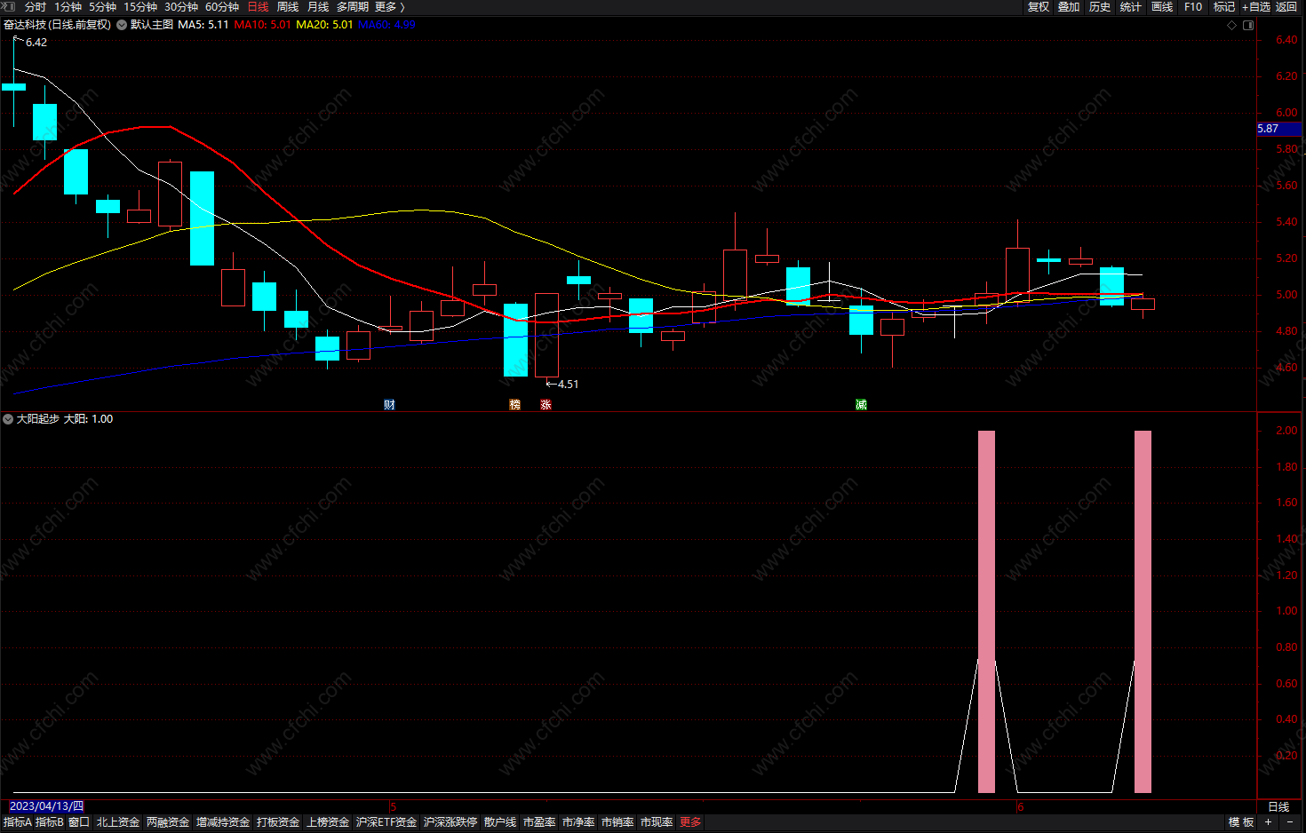Image resolution: width=1306 pixels, height=833 pixels.
Task: Click the red 涨 marker icon
Action: pyautogui.click(x=545, y=405)
